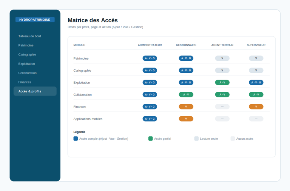
Task: Click Superviseur orange V badge for Finances
Action: click(x=256, y=107)
